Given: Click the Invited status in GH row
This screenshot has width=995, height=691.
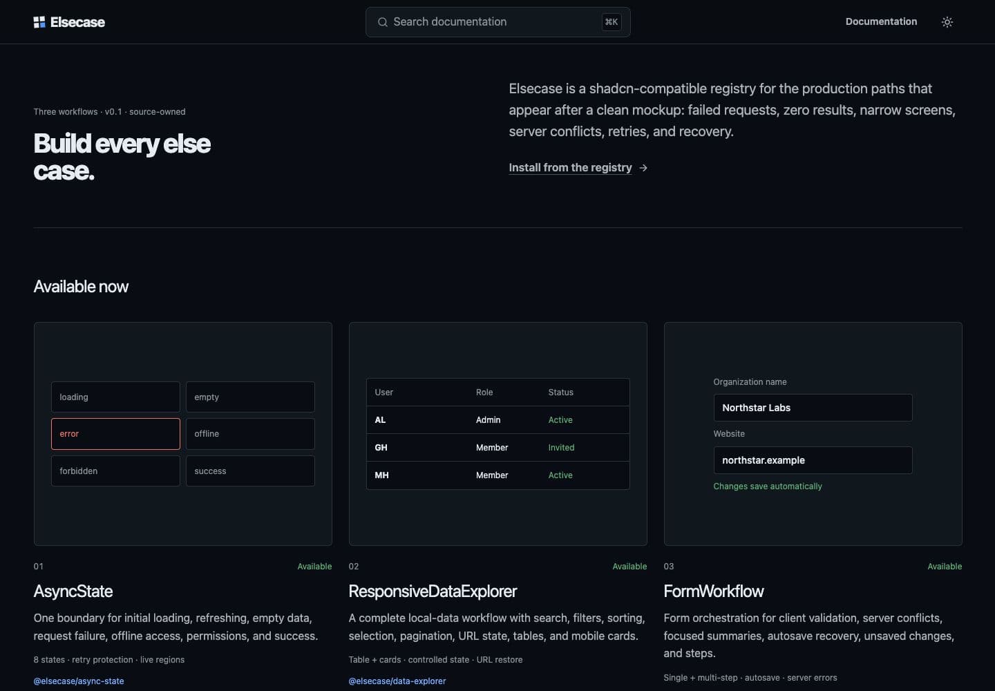Looking at the screenshot, I should click(x=562, y=448).
